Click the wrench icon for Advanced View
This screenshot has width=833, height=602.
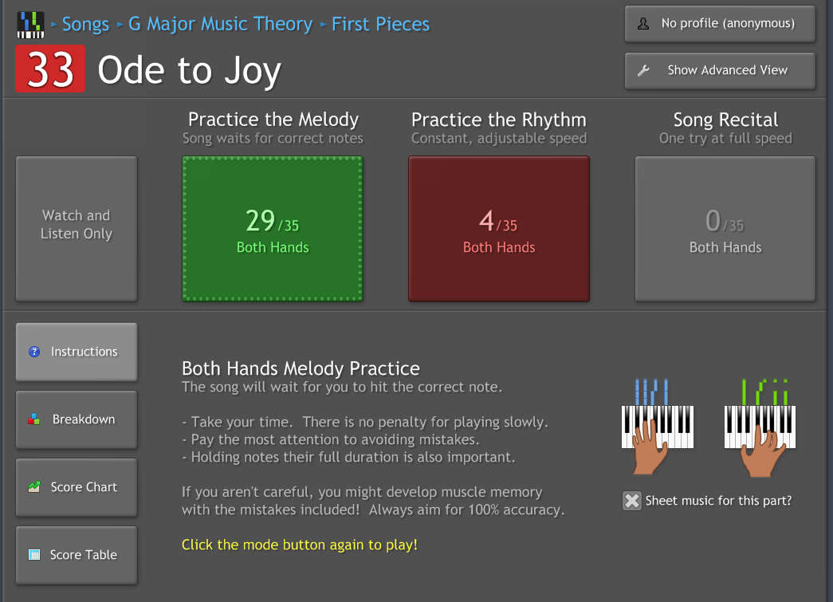[x=643, y=70]
